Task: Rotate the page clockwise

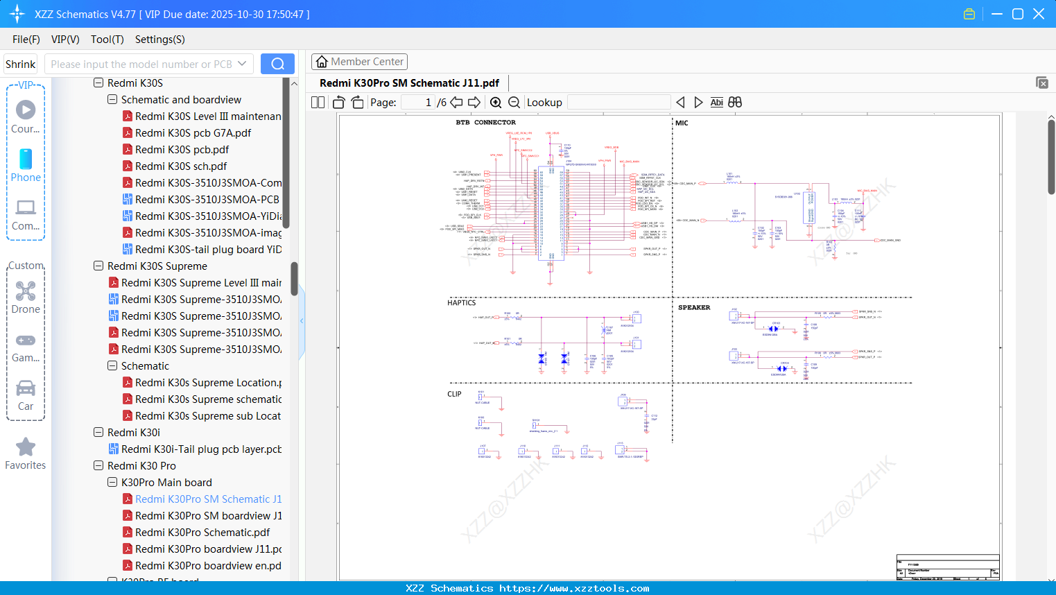Action: 357,103
